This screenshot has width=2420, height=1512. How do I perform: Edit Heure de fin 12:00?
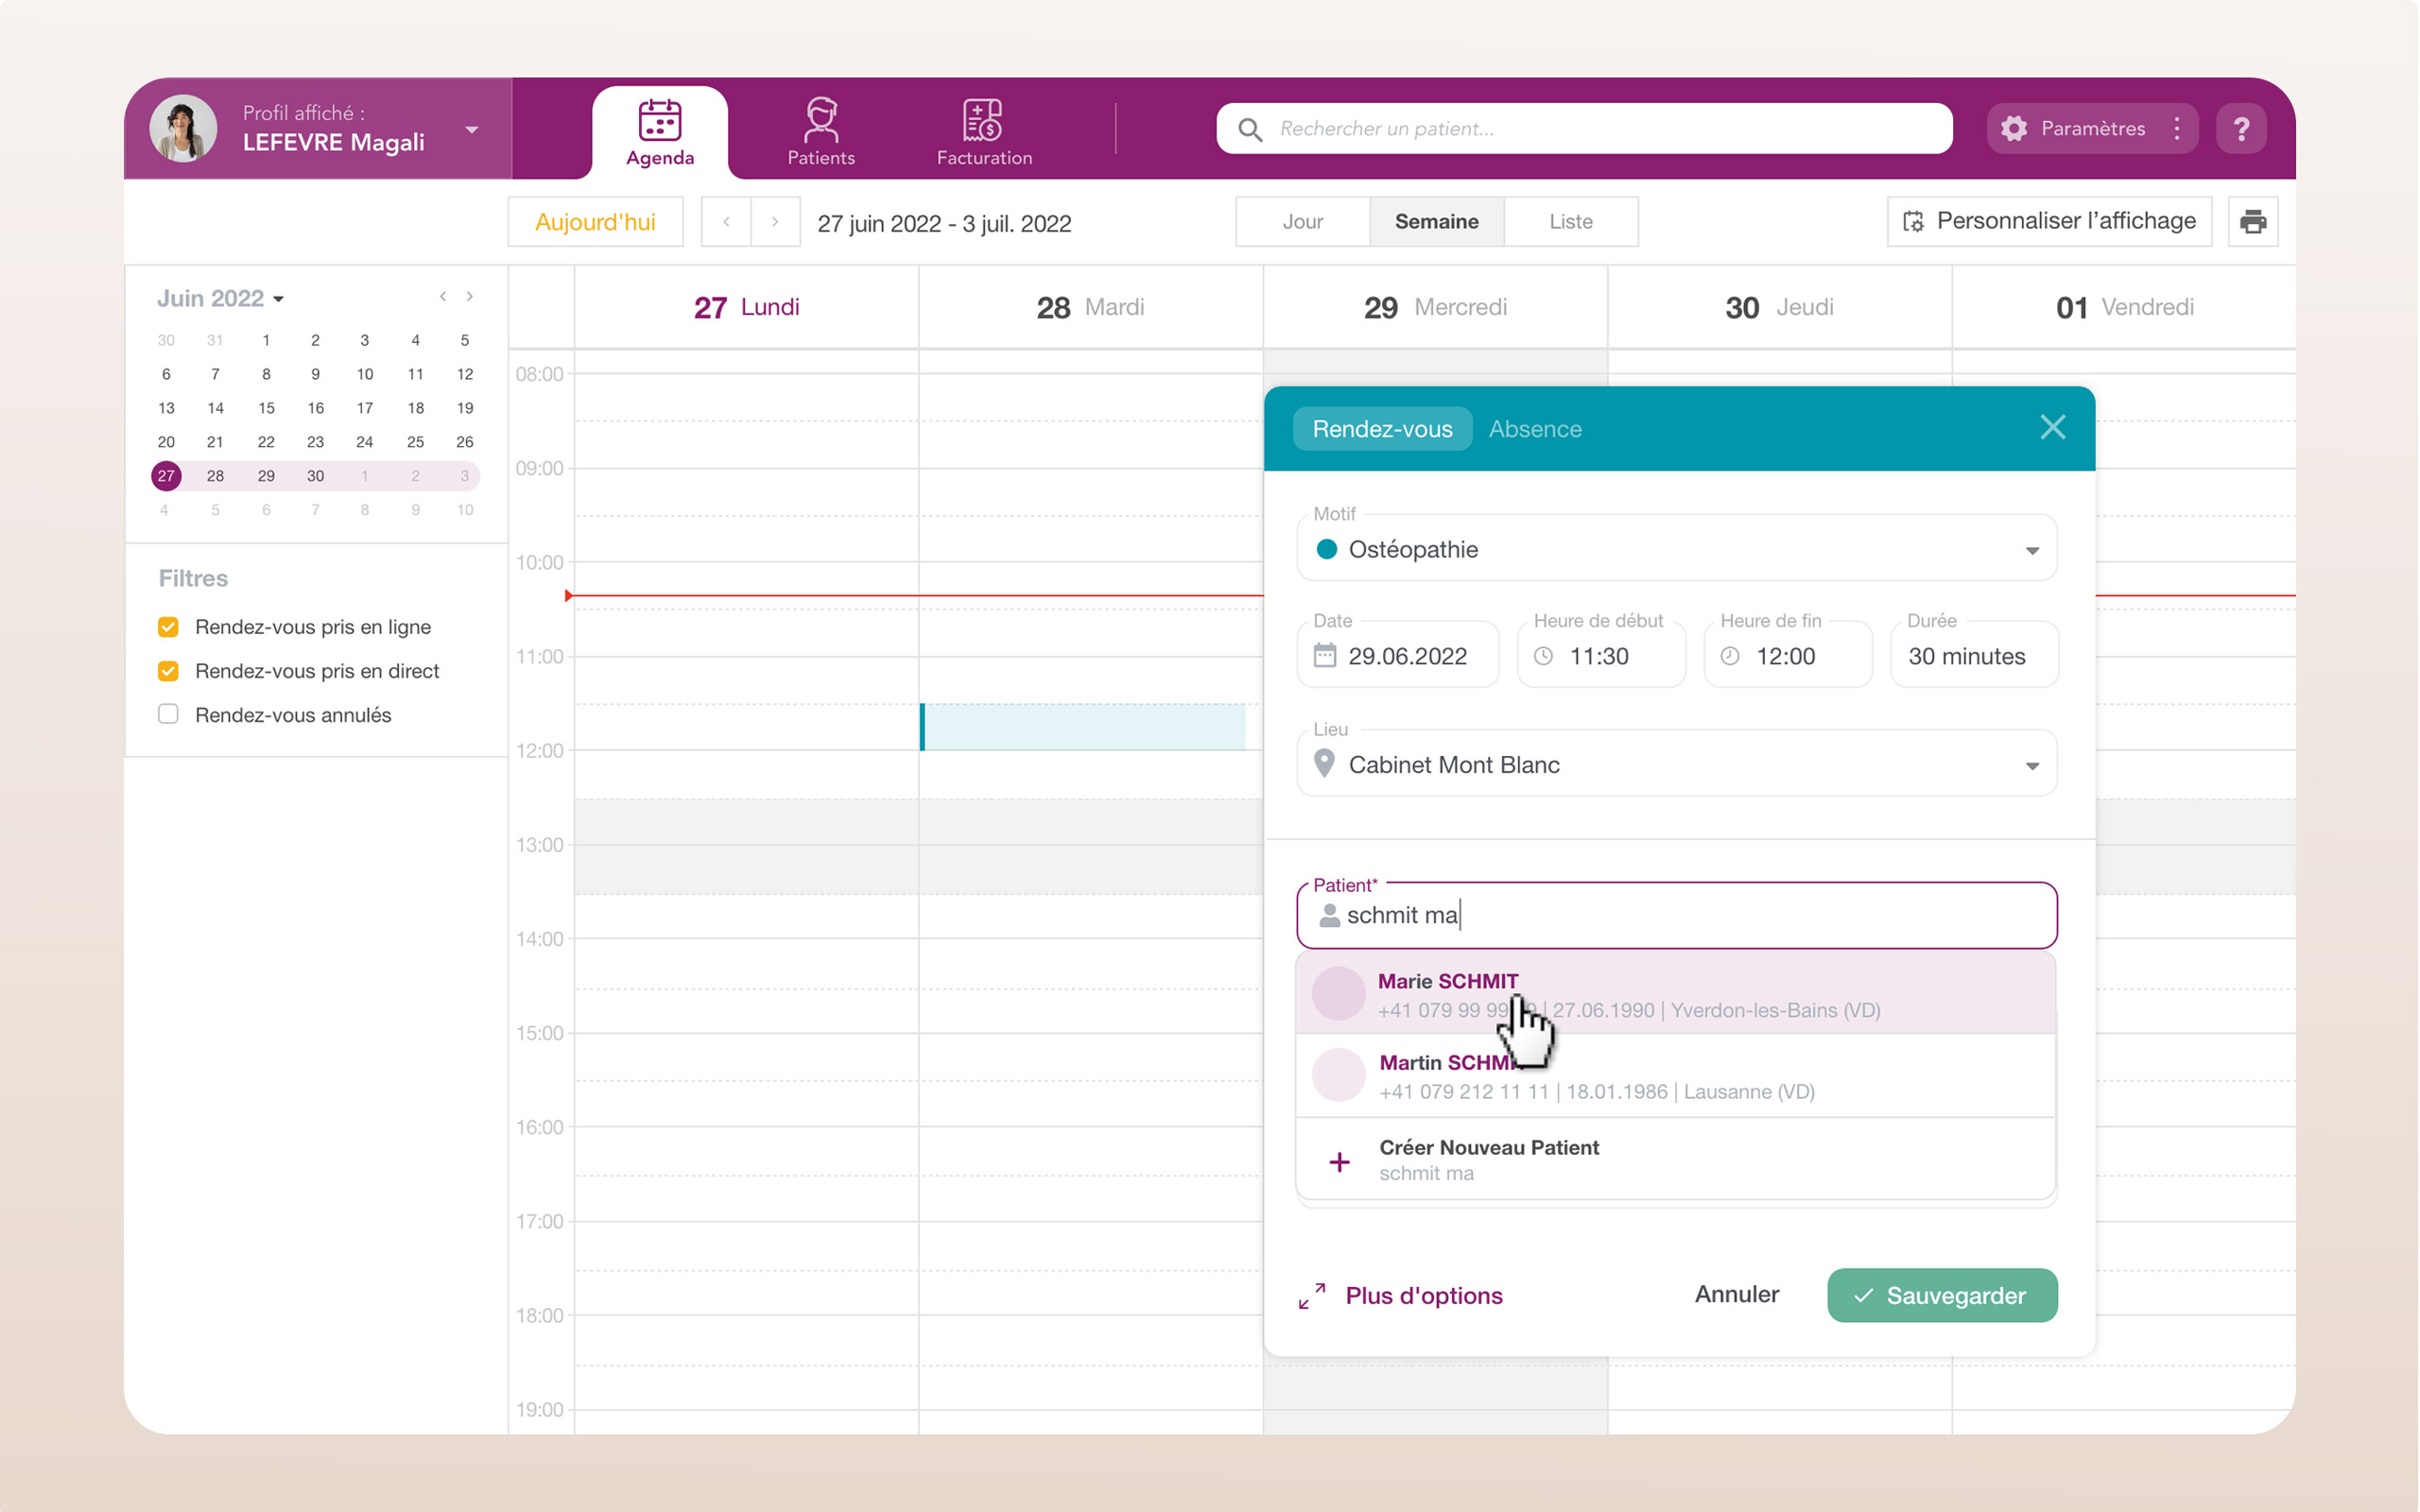click(1788, 656)
